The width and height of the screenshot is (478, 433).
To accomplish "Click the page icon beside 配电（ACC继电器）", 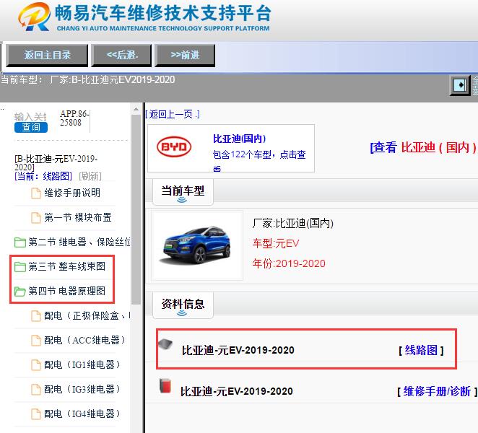I will 36,341.
